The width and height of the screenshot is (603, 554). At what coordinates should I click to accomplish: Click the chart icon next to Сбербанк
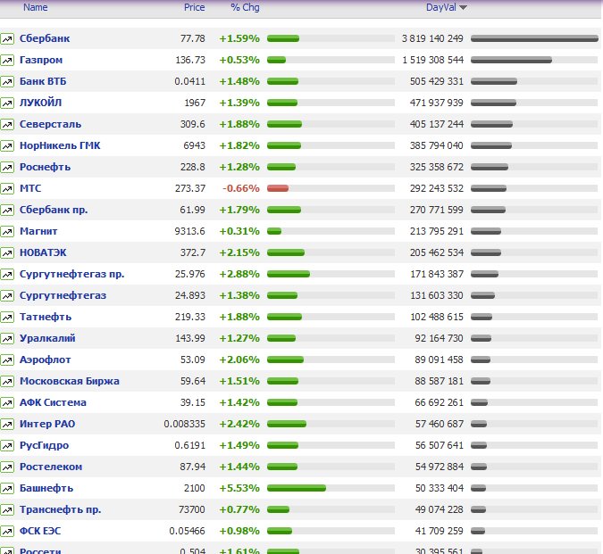pos(7,38)
